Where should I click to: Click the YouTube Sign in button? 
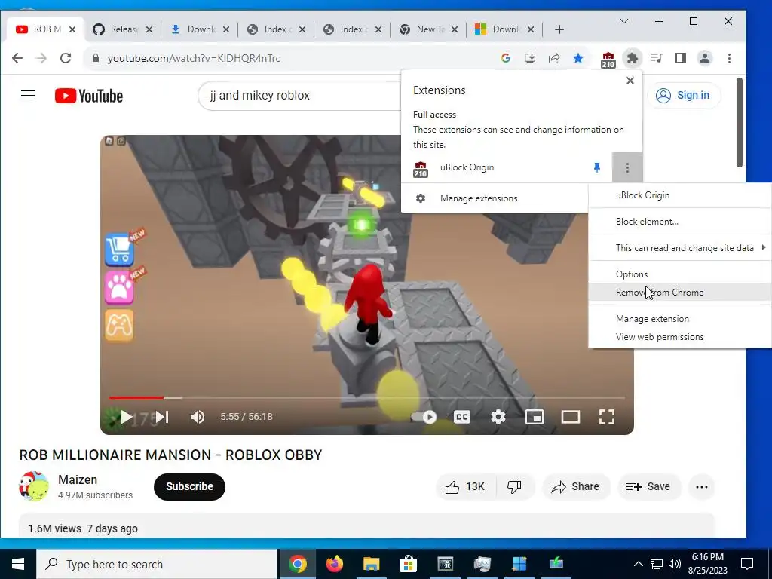coord(683,95)
